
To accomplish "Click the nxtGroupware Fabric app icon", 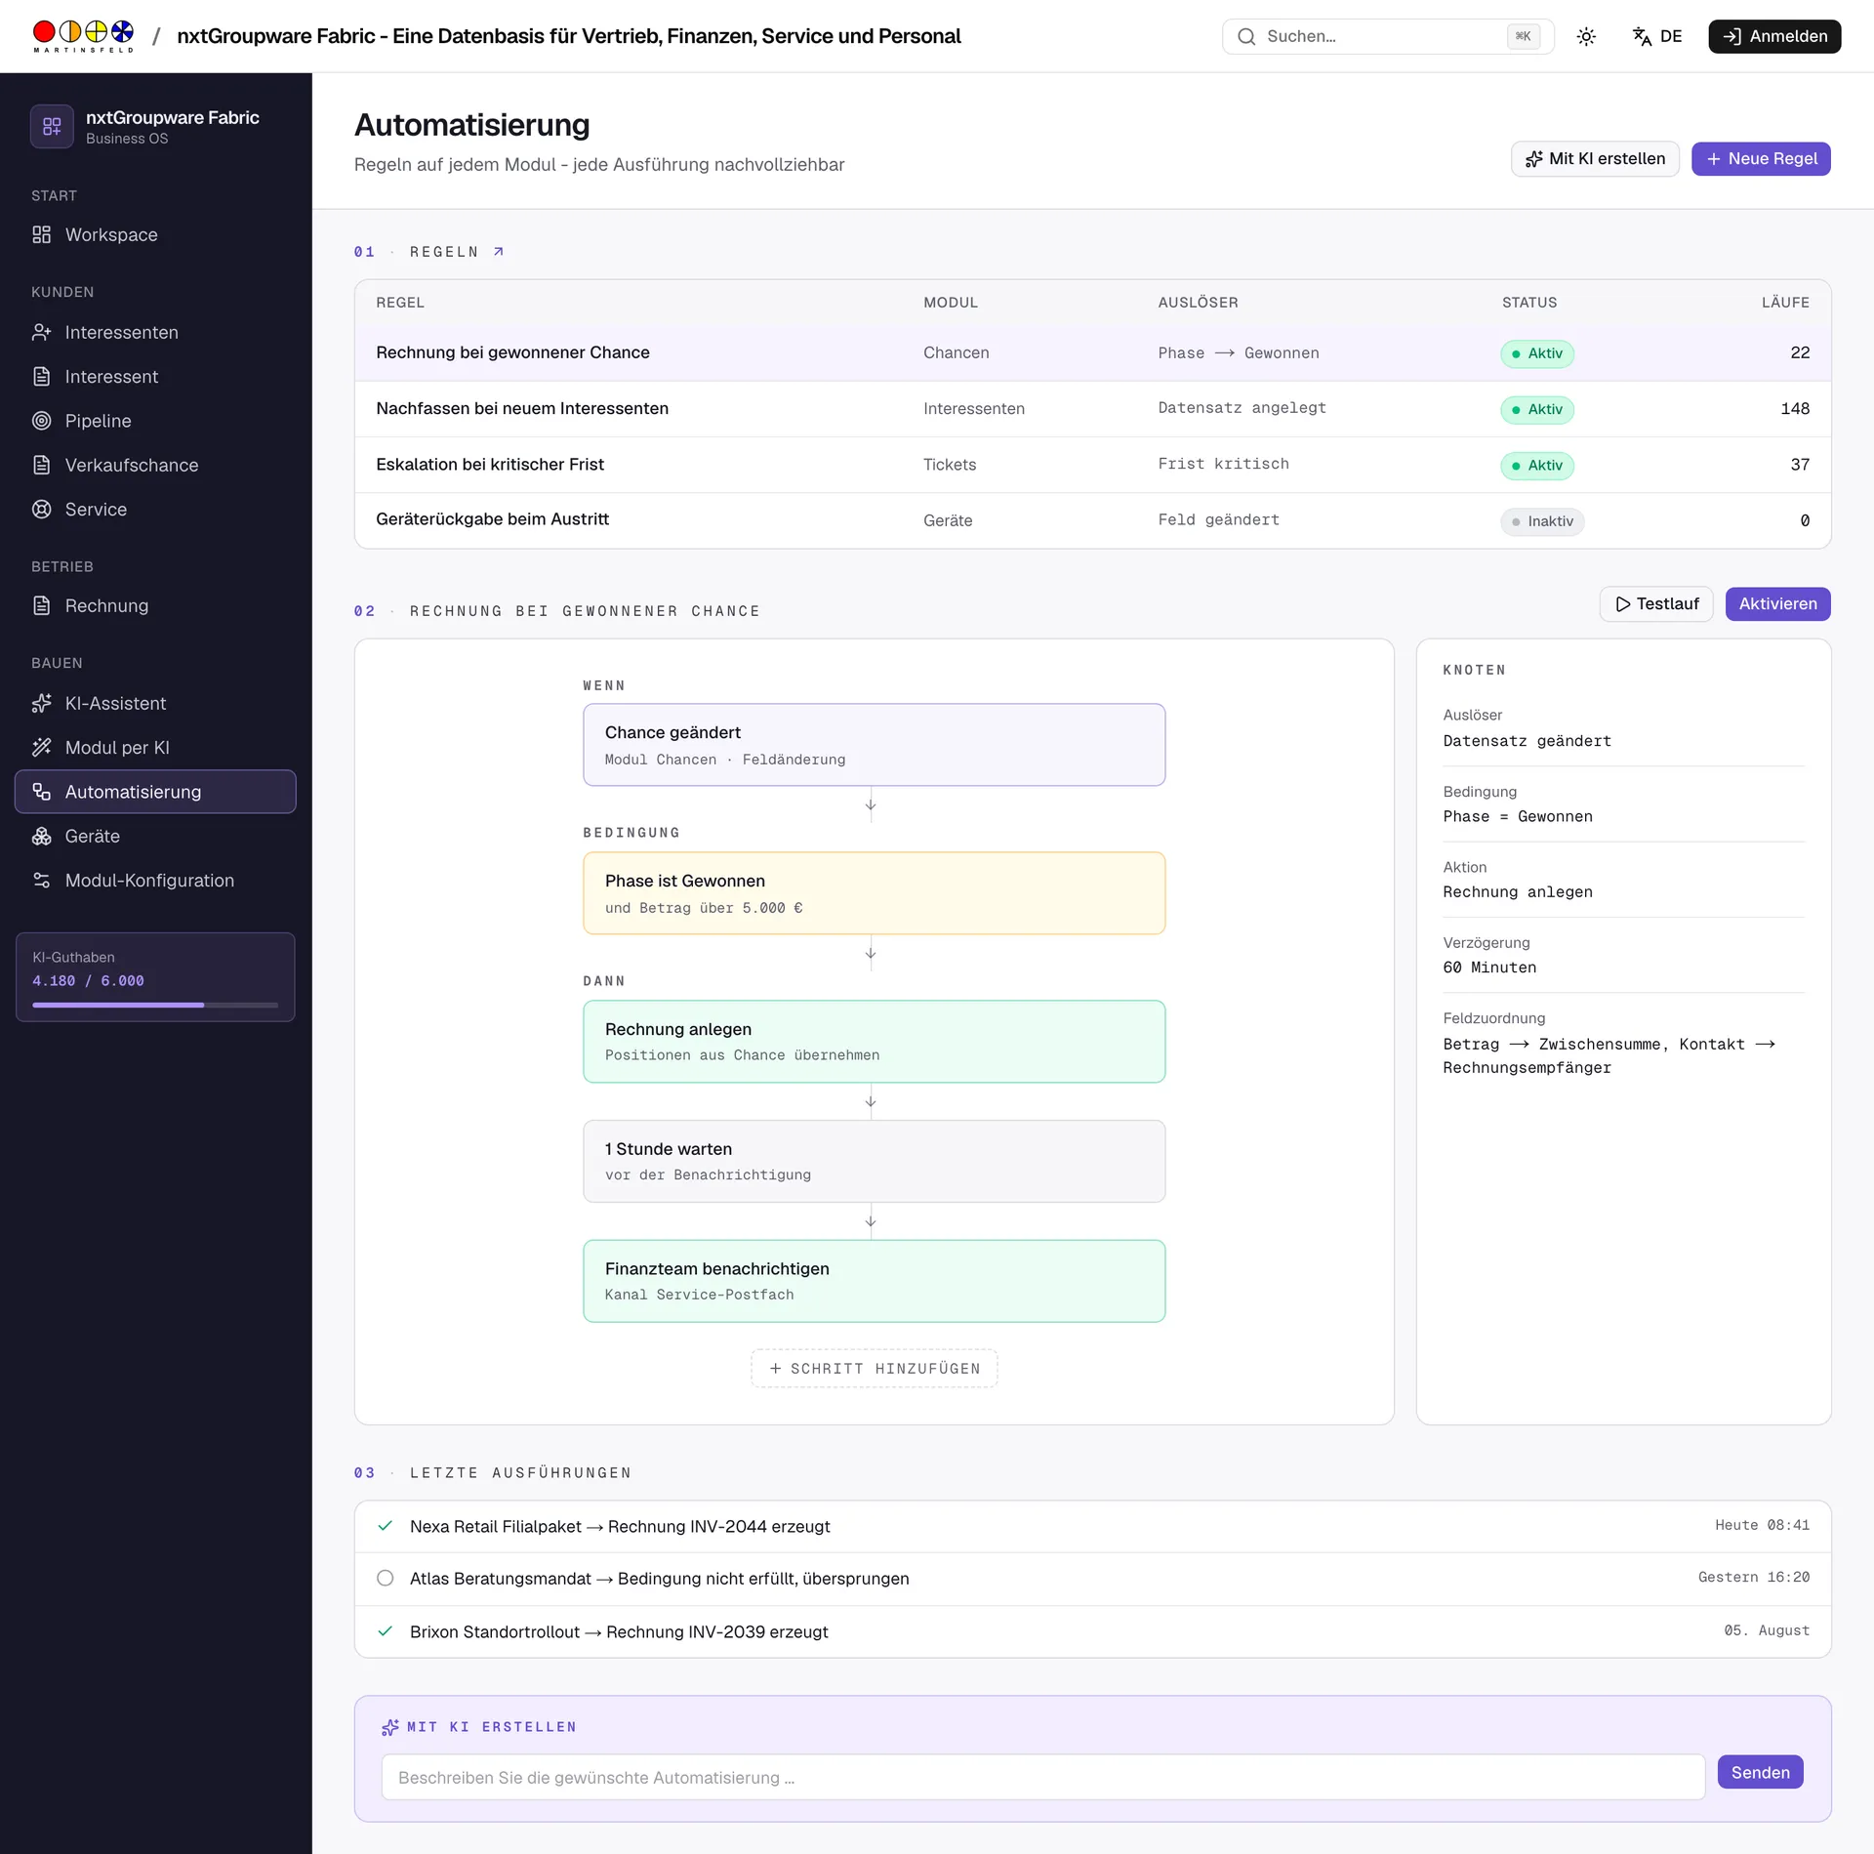I will coord(52,127).
